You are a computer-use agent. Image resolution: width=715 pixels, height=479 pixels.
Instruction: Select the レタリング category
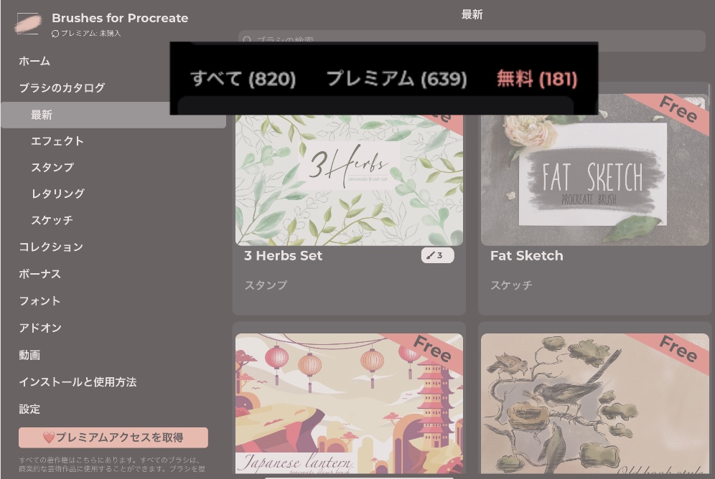point(57,194)
